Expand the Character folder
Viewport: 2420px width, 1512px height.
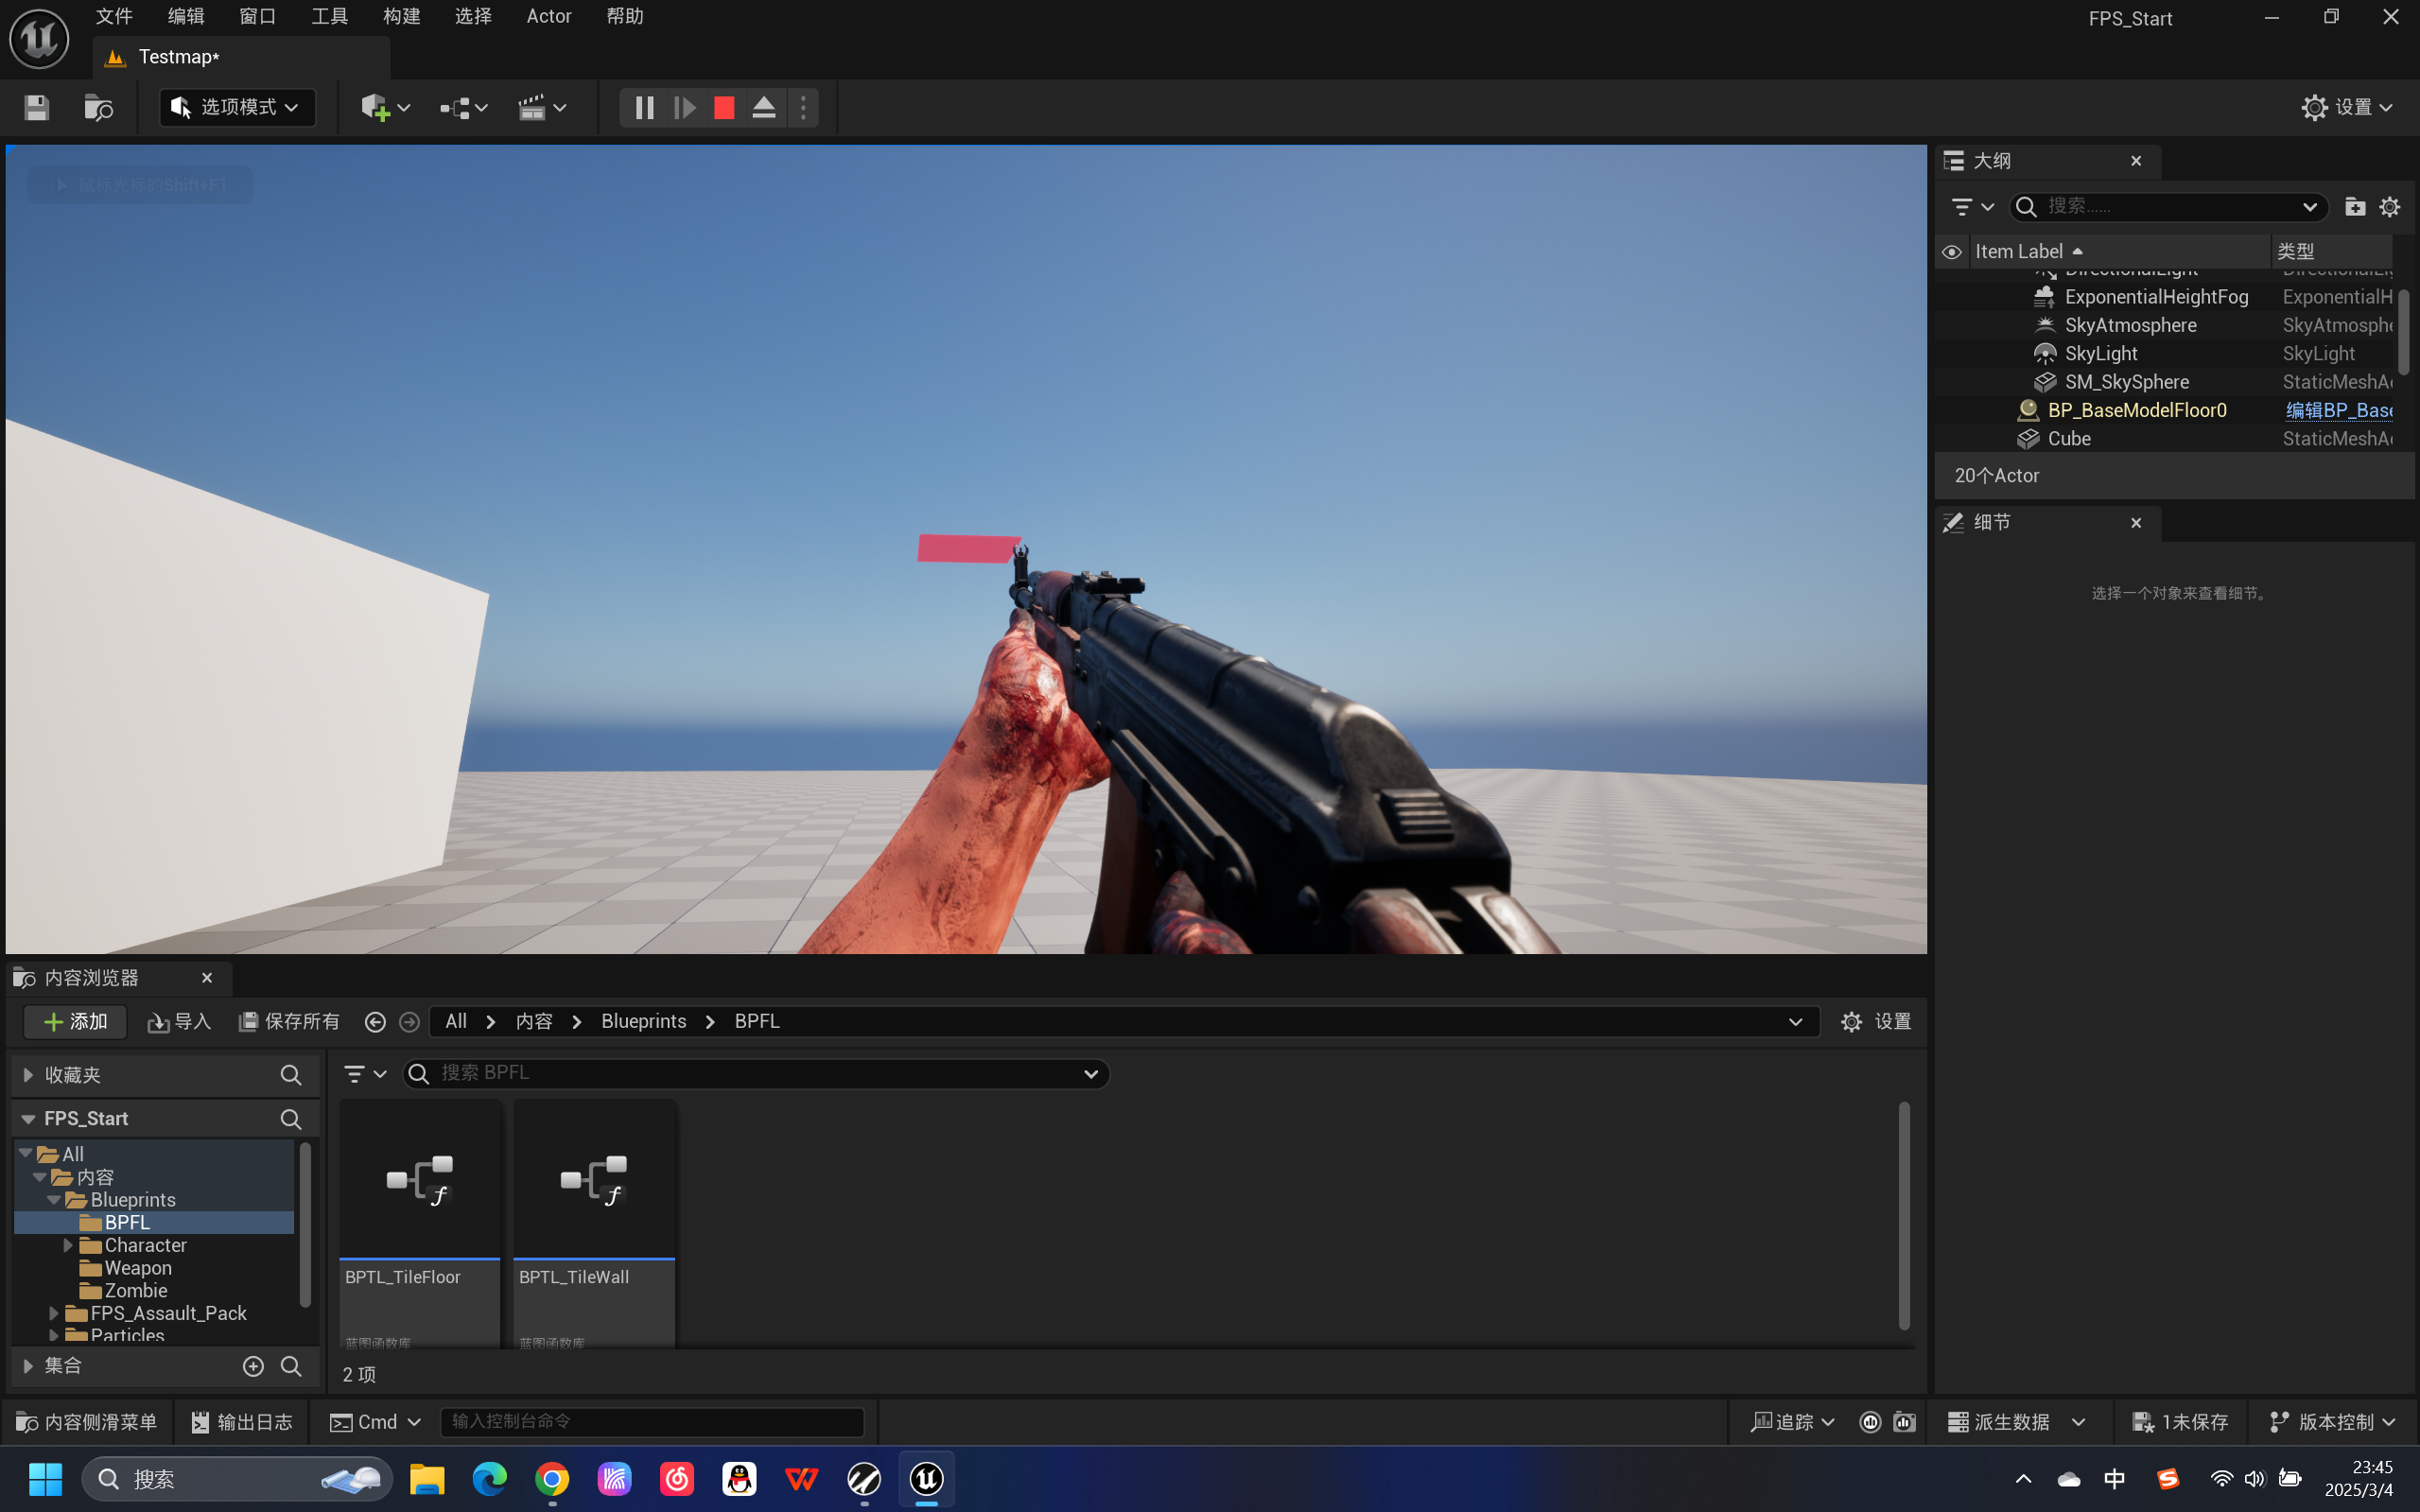[68, 1245]
